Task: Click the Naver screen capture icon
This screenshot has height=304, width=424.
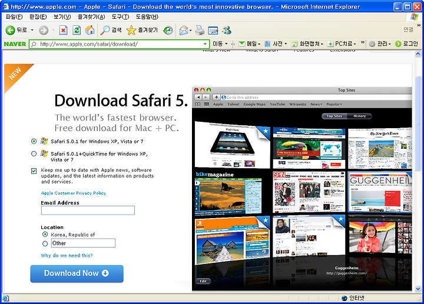Action: (x=294, y=44)
